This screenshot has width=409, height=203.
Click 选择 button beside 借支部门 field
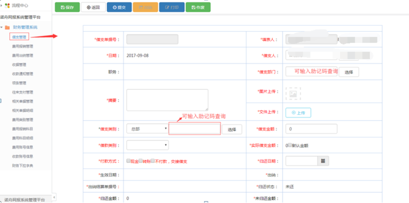[349, 72]
